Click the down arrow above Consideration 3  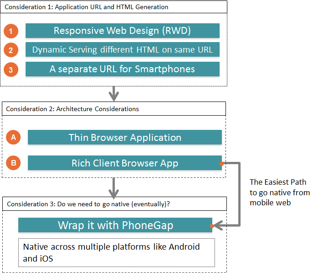click(x=113, y=187)
